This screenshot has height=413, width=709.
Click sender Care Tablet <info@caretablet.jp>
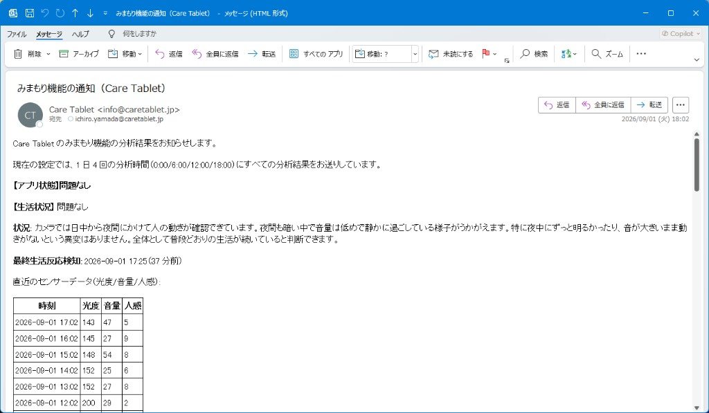tap(114, 109)
